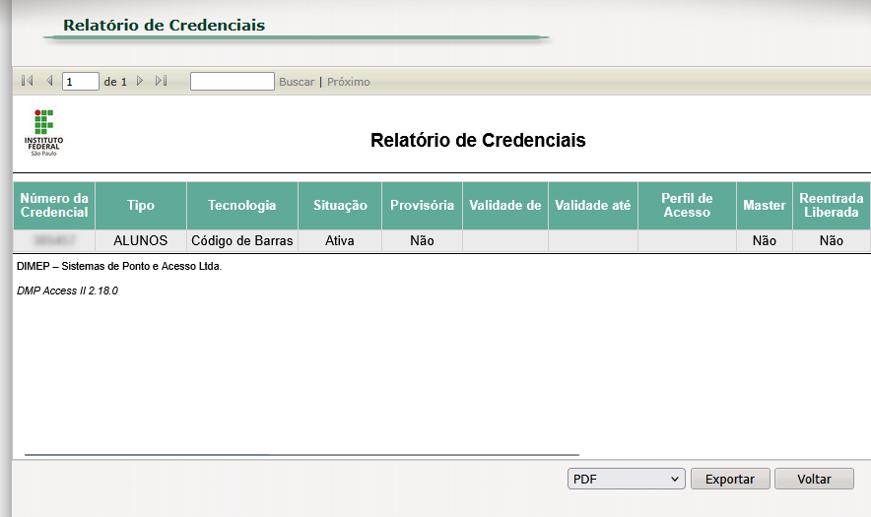Click the Número da Credencial column header

coord(54,206)
